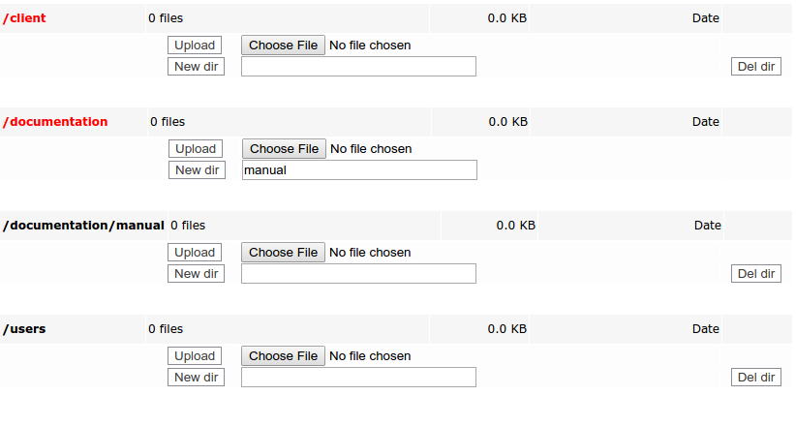Focus the new directory name field in /client
The height and width of the screenshot is (426, 796).
(x=358, y=66)
